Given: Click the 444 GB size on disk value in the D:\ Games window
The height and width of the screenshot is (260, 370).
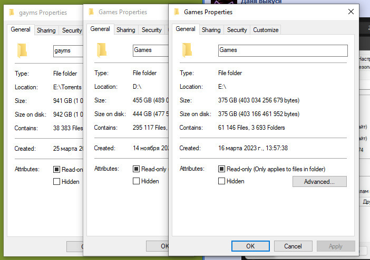Looking at the screenshot, I should [x=151, y=114].
